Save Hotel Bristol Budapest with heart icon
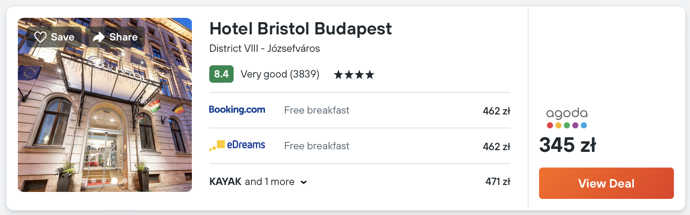This screenshot has height=215, width=690. tap(54, 37)
